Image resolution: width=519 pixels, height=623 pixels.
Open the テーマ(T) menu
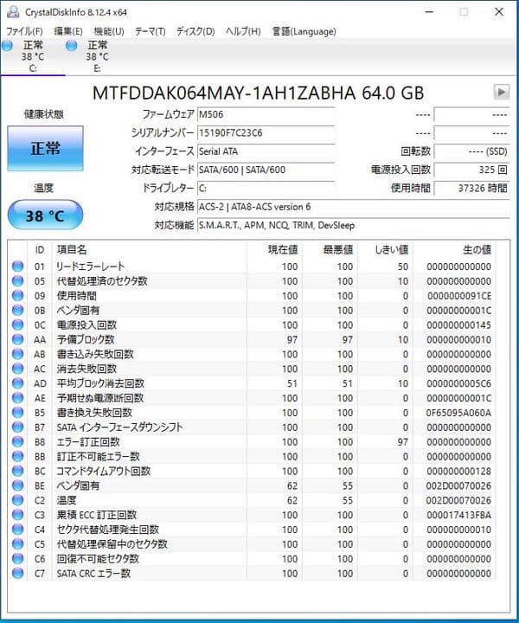pos(151,31)
